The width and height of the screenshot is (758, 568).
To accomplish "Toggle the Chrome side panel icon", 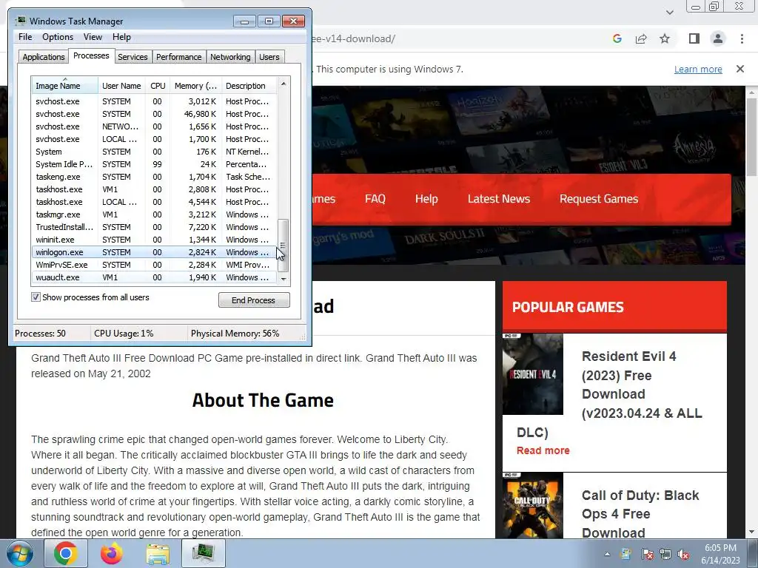I will 694,38.
